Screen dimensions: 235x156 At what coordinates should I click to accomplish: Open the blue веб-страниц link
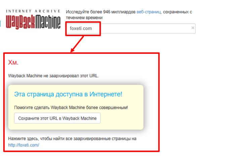pos(149,12)
